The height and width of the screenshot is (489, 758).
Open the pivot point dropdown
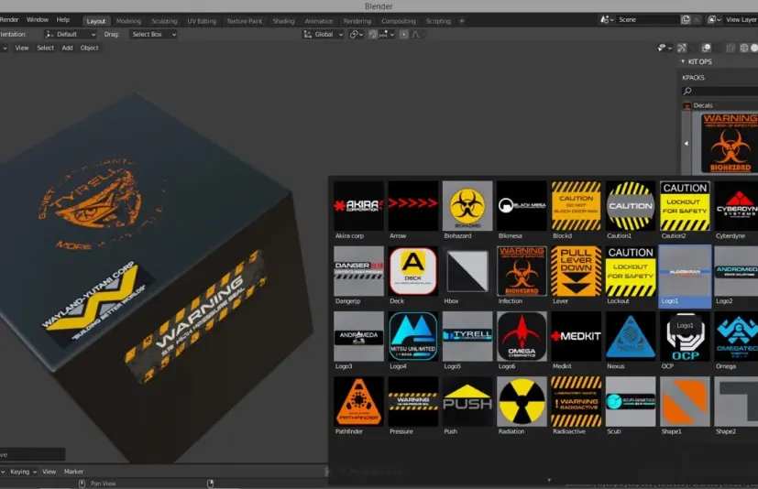(x=357, y=34)
